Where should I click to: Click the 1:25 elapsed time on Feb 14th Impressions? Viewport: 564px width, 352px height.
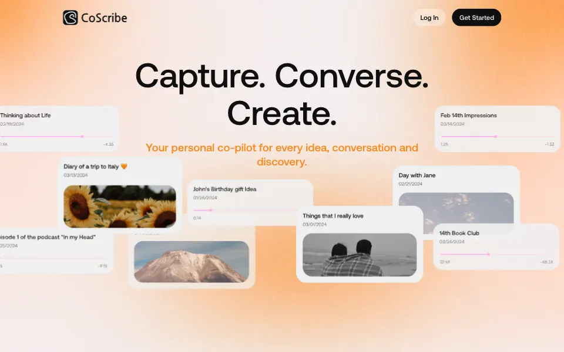[444, 144]
